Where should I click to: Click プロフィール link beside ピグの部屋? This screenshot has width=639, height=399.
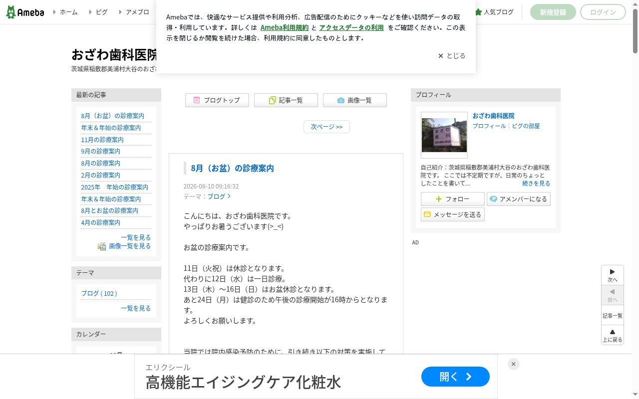(x=489, y=126)
